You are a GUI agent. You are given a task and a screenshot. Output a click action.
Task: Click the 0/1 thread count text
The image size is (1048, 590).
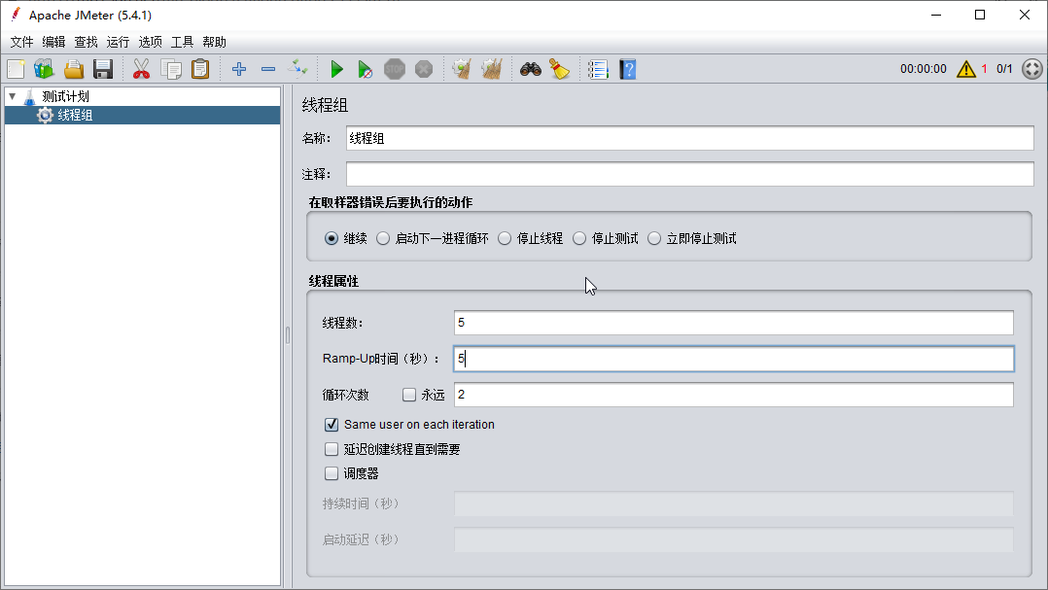pyautogui.click(x=1004, y=69)
